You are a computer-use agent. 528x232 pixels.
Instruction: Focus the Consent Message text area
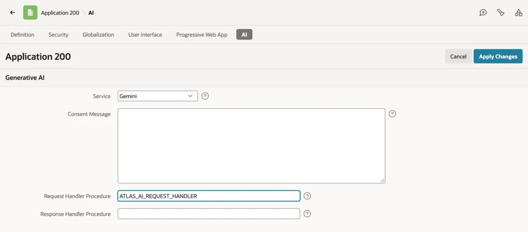pyautogui.click(x=251, y=146)
